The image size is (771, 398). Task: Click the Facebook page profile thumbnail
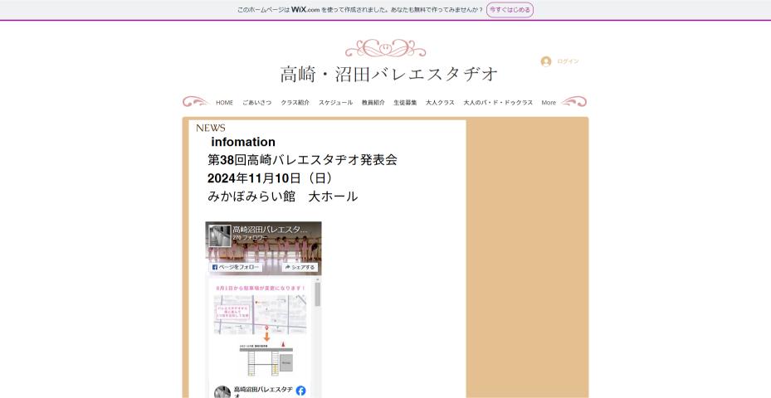(219, 235)
